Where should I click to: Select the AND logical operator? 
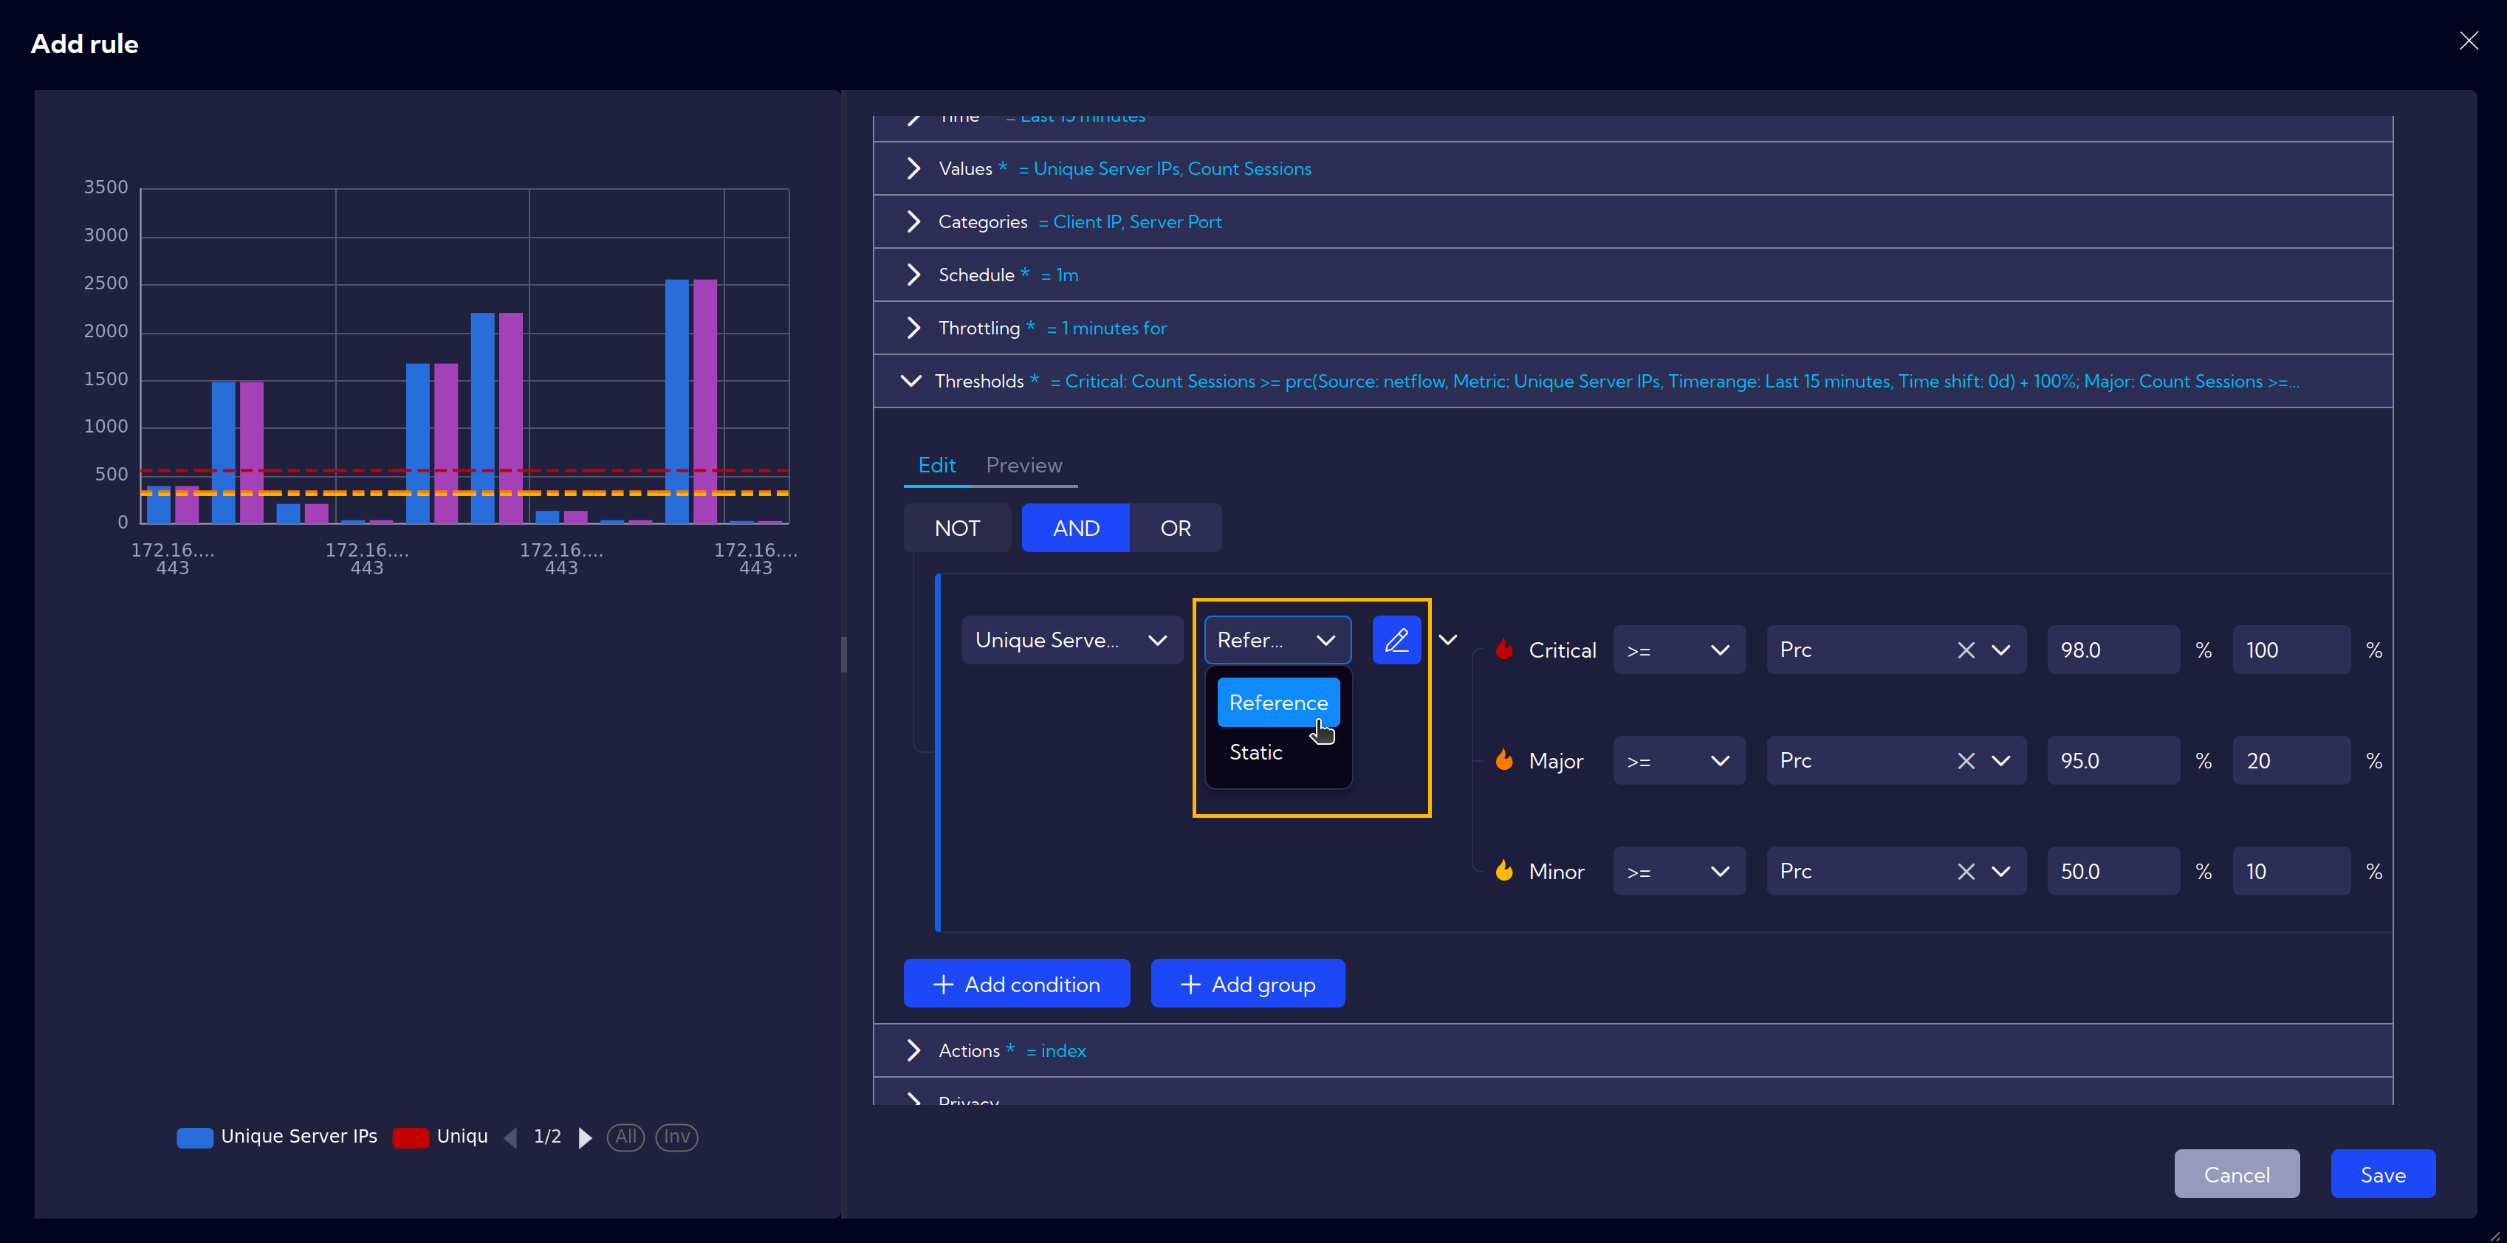[1075, 528]
